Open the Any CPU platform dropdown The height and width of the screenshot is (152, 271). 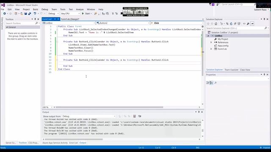pyautogui.click(x=70, y=14)
